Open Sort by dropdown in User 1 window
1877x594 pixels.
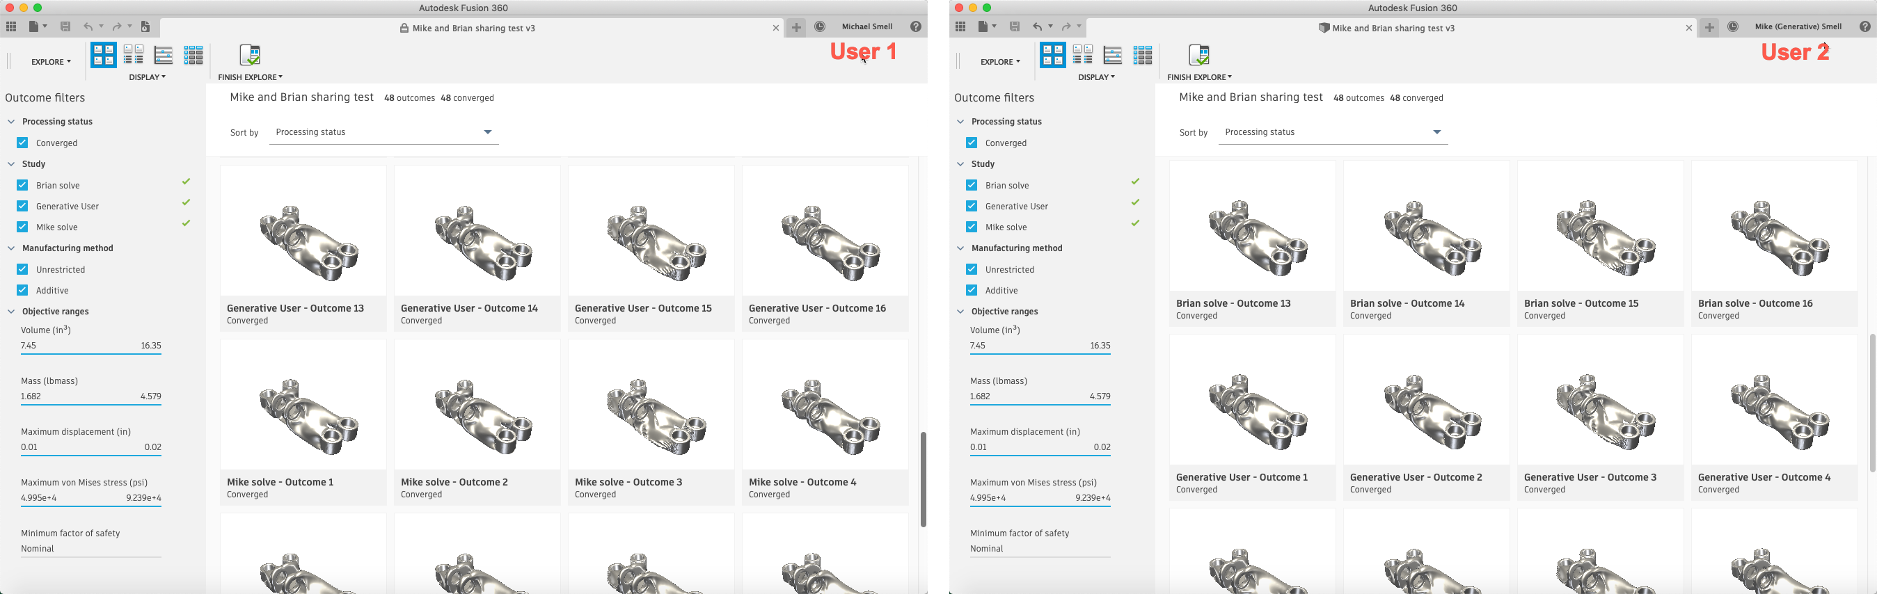pyautogui.click(x=383, y=132)
